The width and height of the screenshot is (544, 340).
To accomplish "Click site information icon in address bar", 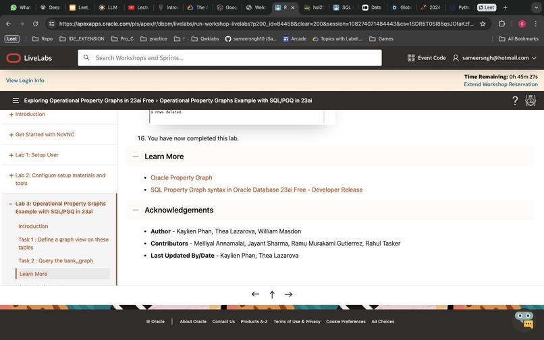I will pyautogui.click(x=52, y=24).
